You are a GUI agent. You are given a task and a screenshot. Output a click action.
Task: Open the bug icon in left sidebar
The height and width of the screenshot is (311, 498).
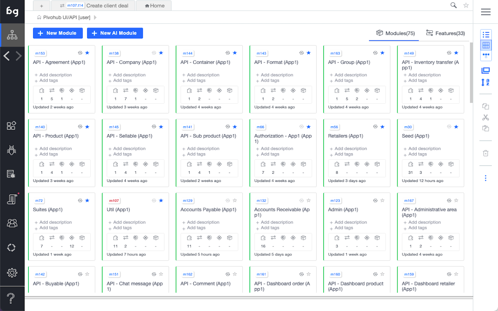(x=12, y=150)
